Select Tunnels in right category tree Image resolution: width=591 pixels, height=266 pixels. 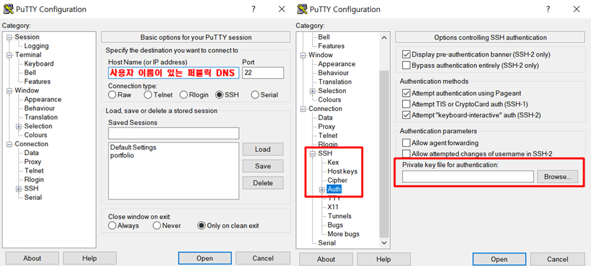coord(340,216)
